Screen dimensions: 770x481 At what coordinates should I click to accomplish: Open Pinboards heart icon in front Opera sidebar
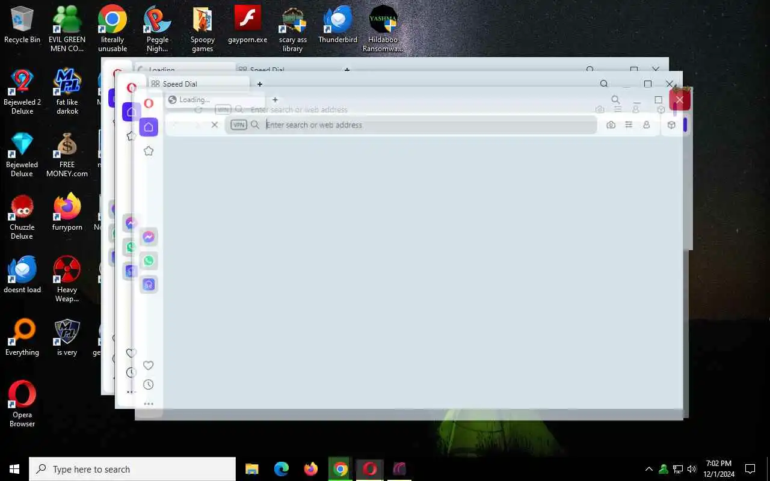pos(149,365)
